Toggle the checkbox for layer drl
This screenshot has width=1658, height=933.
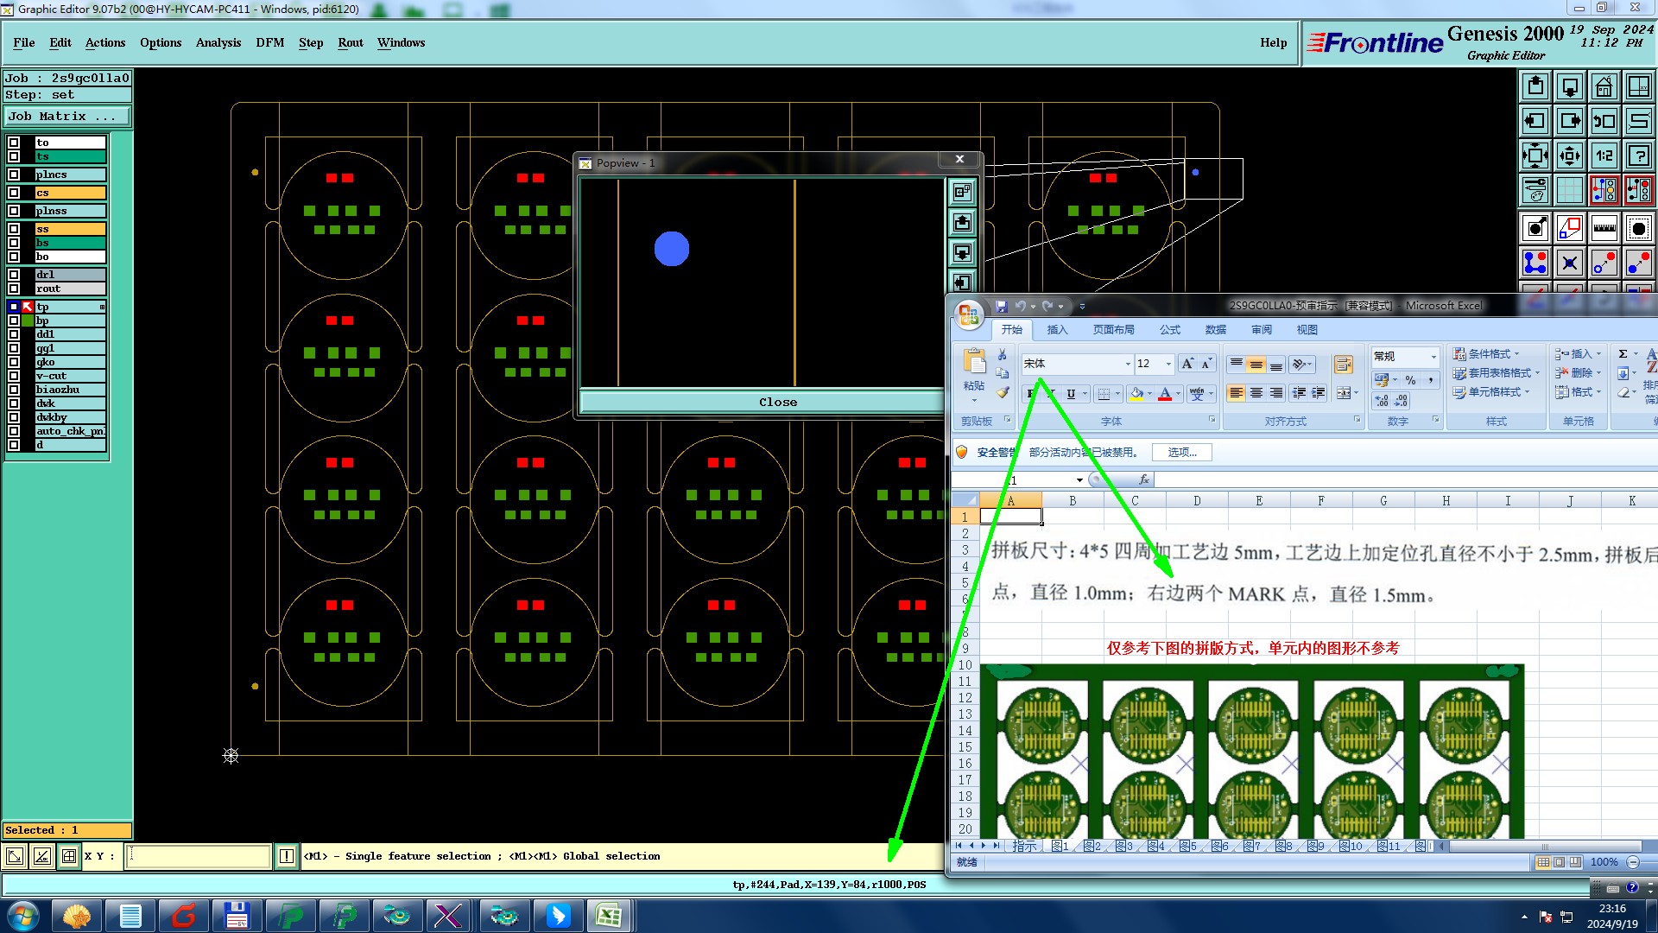[x=14, y=275]
